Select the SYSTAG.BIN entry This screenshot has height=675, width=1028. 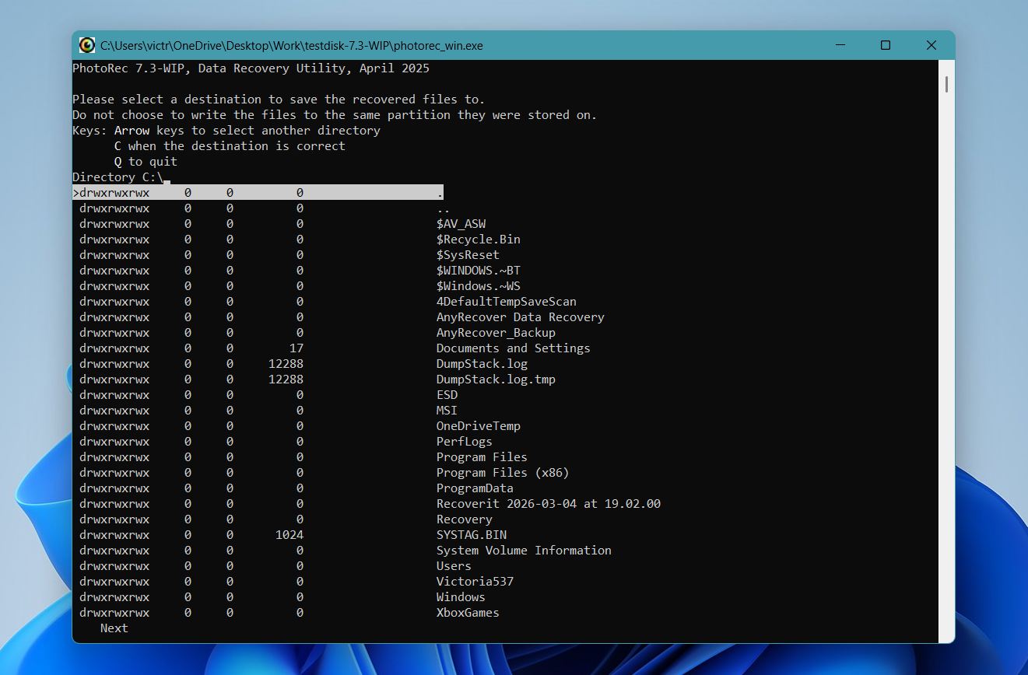pos(470,534)
